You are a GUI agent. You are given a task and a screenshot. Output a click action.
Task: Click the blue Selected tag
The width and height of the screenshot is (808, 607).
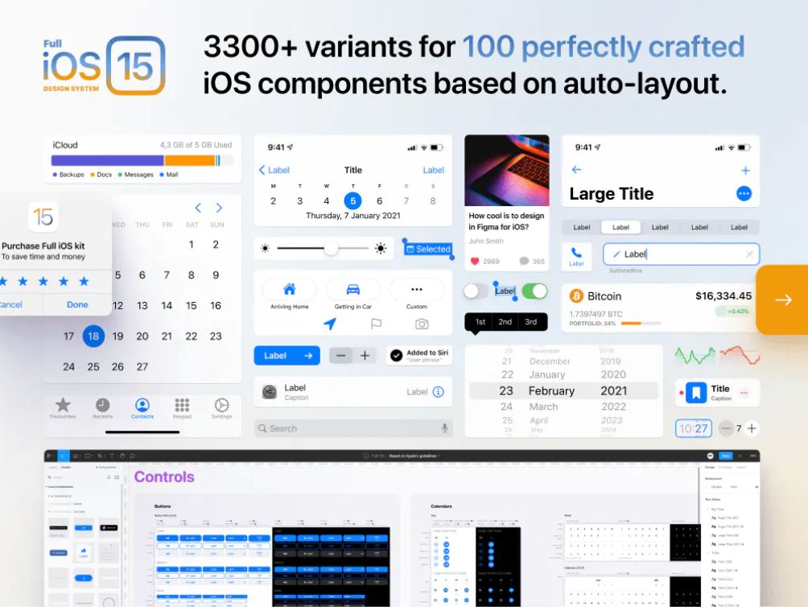(x=428, y=249)
